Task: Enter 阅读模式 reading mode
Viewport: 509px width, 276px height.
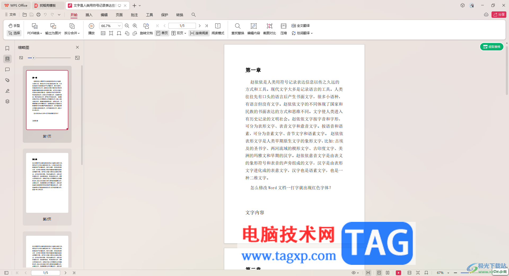Action: tap(218, 29)
